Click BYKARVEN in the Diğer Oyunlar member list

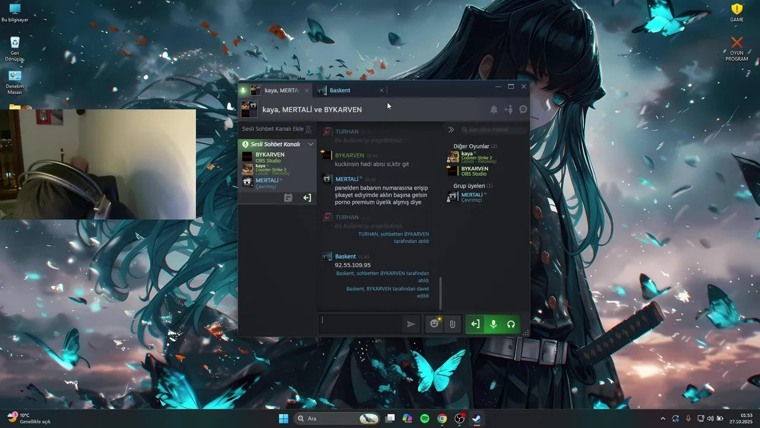tap(487, 171)
